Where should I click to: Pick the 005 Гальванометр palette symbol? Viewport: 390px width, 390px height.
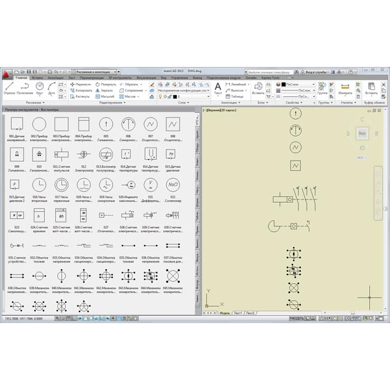(x=106, y=124)
